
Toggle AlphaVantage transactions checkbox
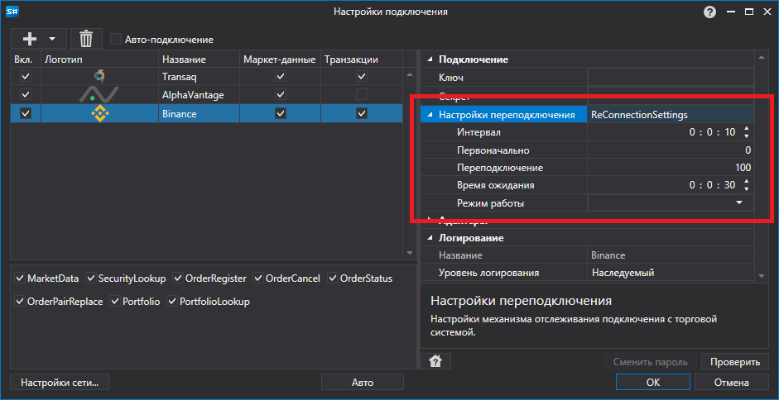[362, 94]
